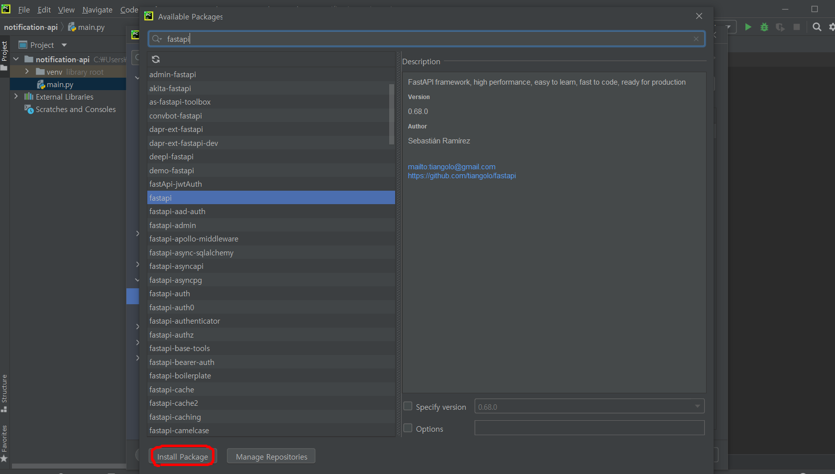Image resolution: width=835 pixels, height=474 pixels.
Task: Click the Manage Repositories button
Action: coord(271,457)
